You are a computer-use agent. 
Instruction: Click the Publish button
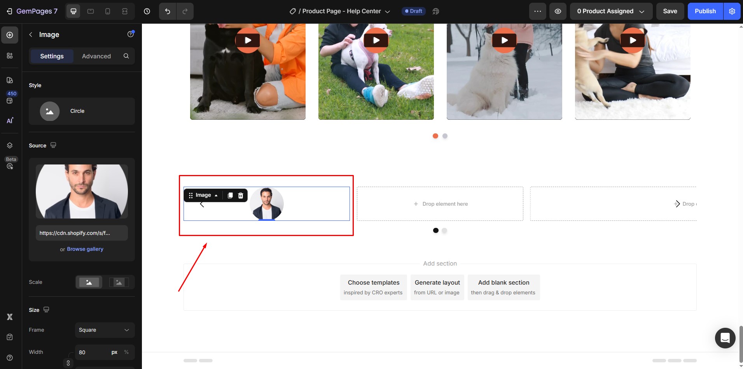click(x=705, y=11)
